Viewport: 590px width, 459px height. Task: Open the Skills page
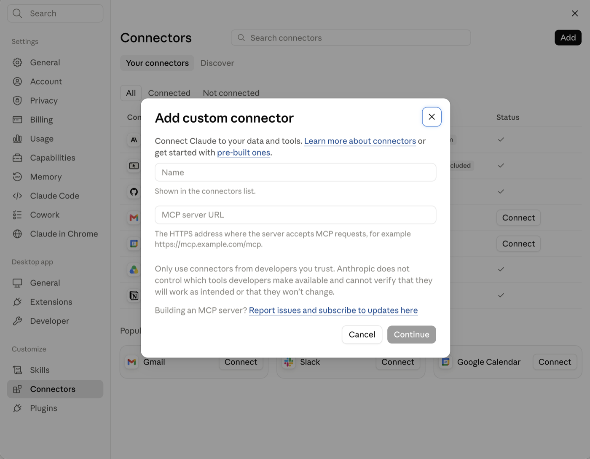[x=55, y=370]
